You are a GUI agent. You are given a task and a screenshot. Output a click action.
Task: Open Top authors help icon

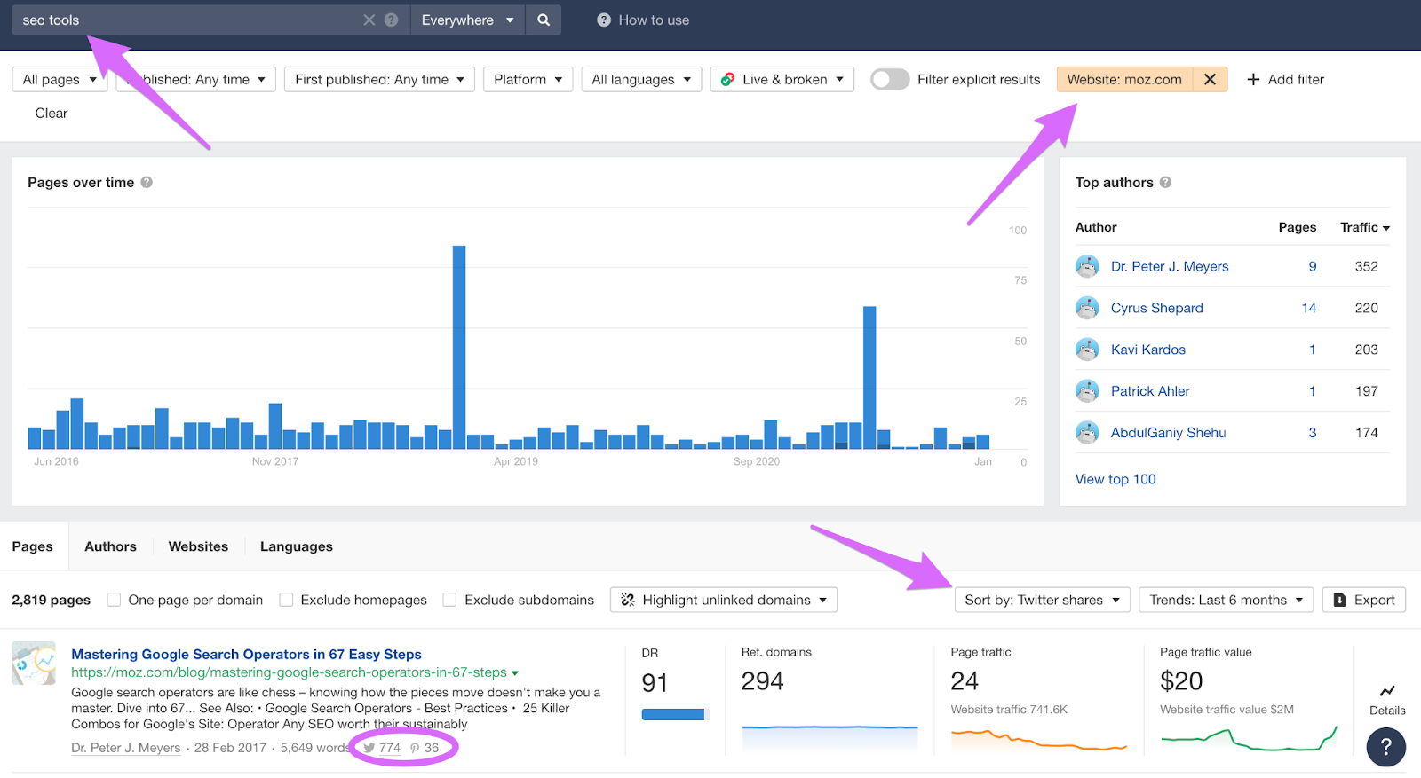pos(1165,182)
